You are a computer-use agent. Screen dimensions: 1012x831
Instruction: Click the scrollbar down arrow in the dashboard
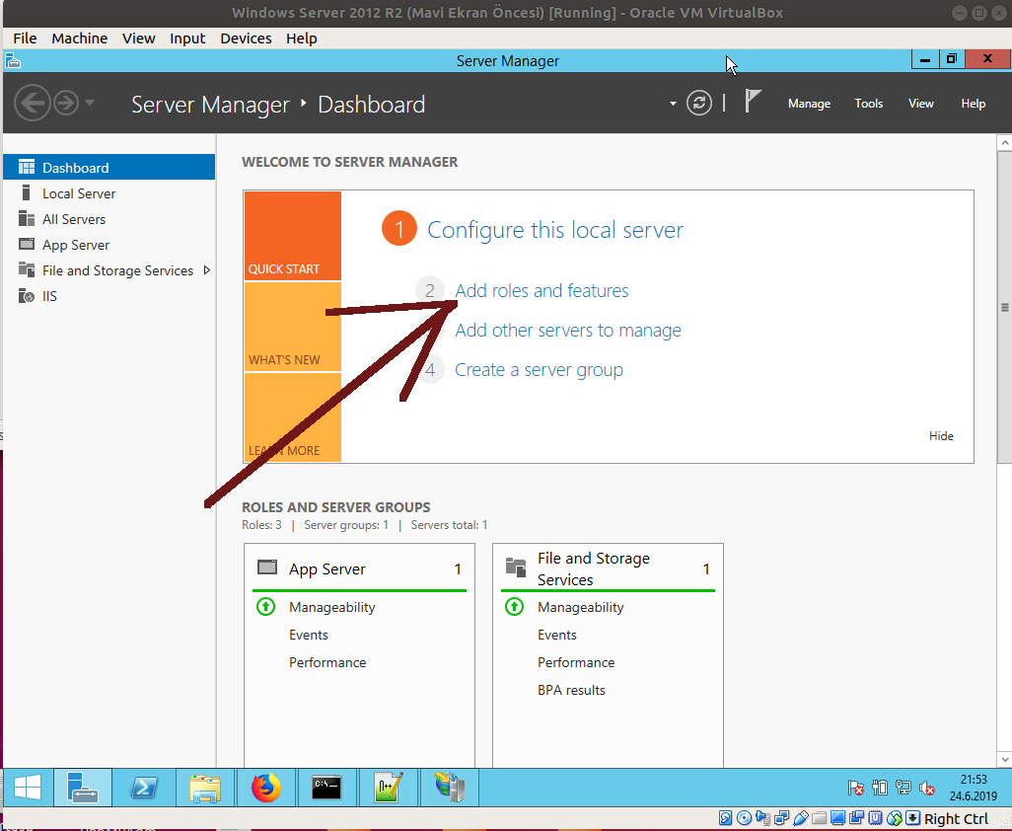coord(1004,759)
